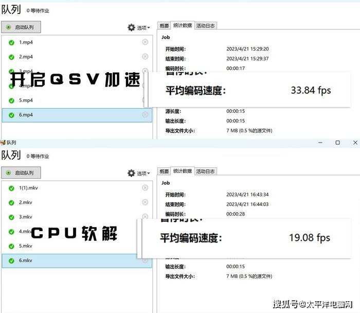Screen dimensions: 360x313
Task: Select the 3.mkv job row
Action: (x=77, y=217)
